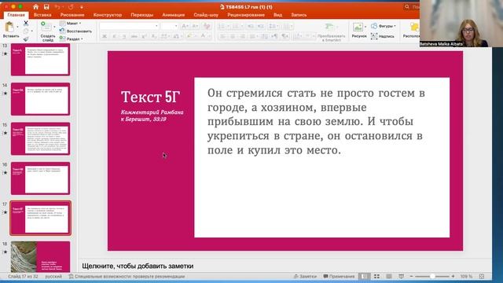This screenshot has width=503, height=283.
Task: Click the Cut scissors icon
Action: click(26, 23)
